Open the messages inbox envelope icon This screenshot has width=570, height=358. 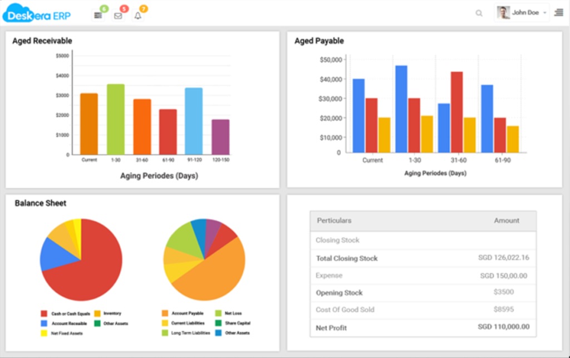[117, 15]
